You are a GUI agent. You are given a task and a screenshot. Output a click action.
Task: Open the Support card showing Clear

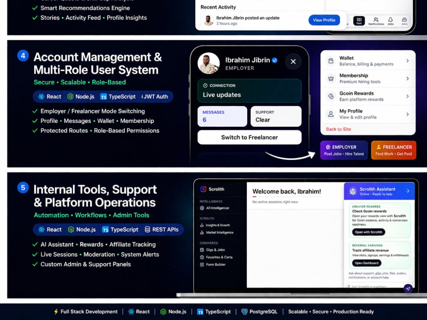tap(276, 116)
